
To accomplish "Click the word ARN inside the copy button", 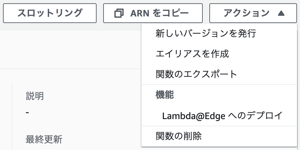I will coord(140,13).
